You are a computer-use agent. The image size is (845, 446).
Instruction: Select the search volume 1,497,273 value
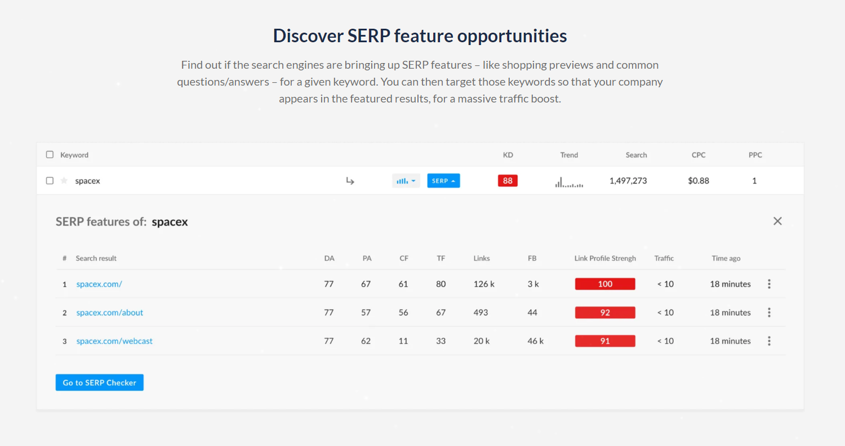tap(628, 181)
